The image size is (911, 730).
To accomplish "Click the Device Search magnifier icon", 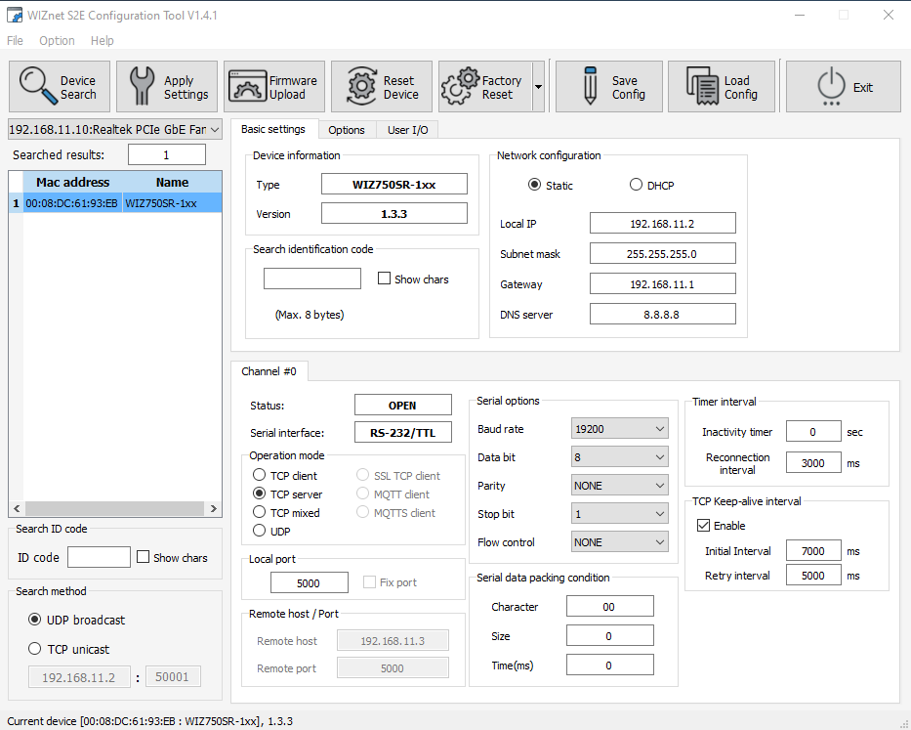I will (x=38, y=86).
